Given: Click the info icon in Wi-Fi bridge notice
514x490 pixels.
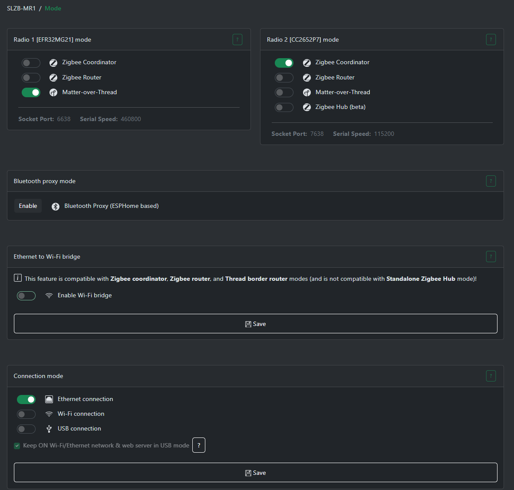Looking at the screenshot, I should (18, 278).
